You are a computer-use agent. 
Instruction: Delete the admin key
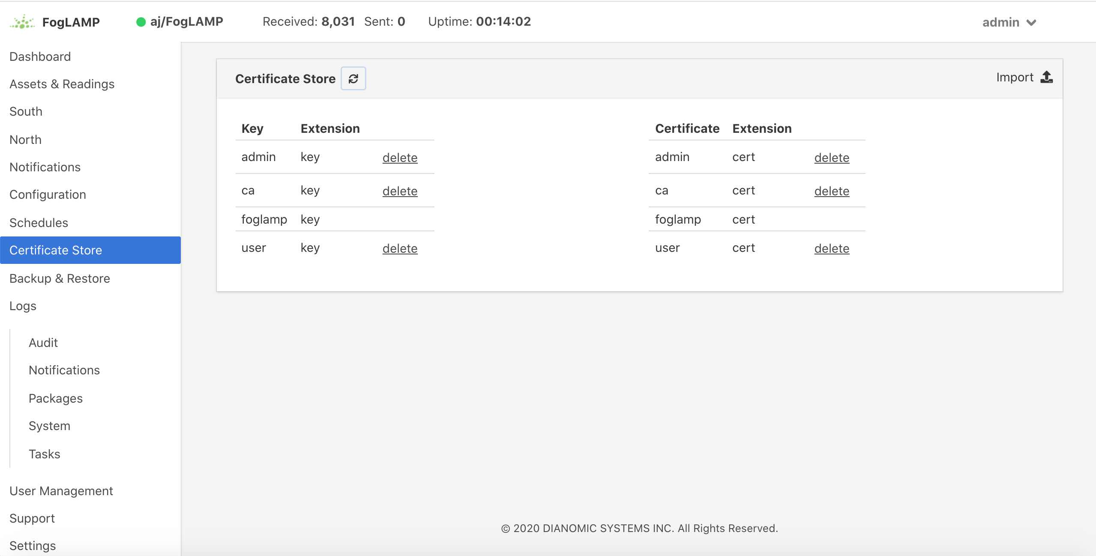coord(399,157)
